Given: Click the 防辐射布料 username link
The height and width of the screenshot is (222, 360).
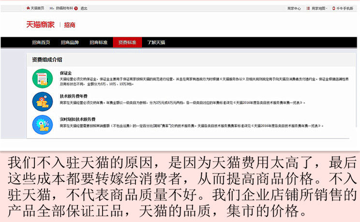Looking at the screenshot, I should click(x=64, y=8).
